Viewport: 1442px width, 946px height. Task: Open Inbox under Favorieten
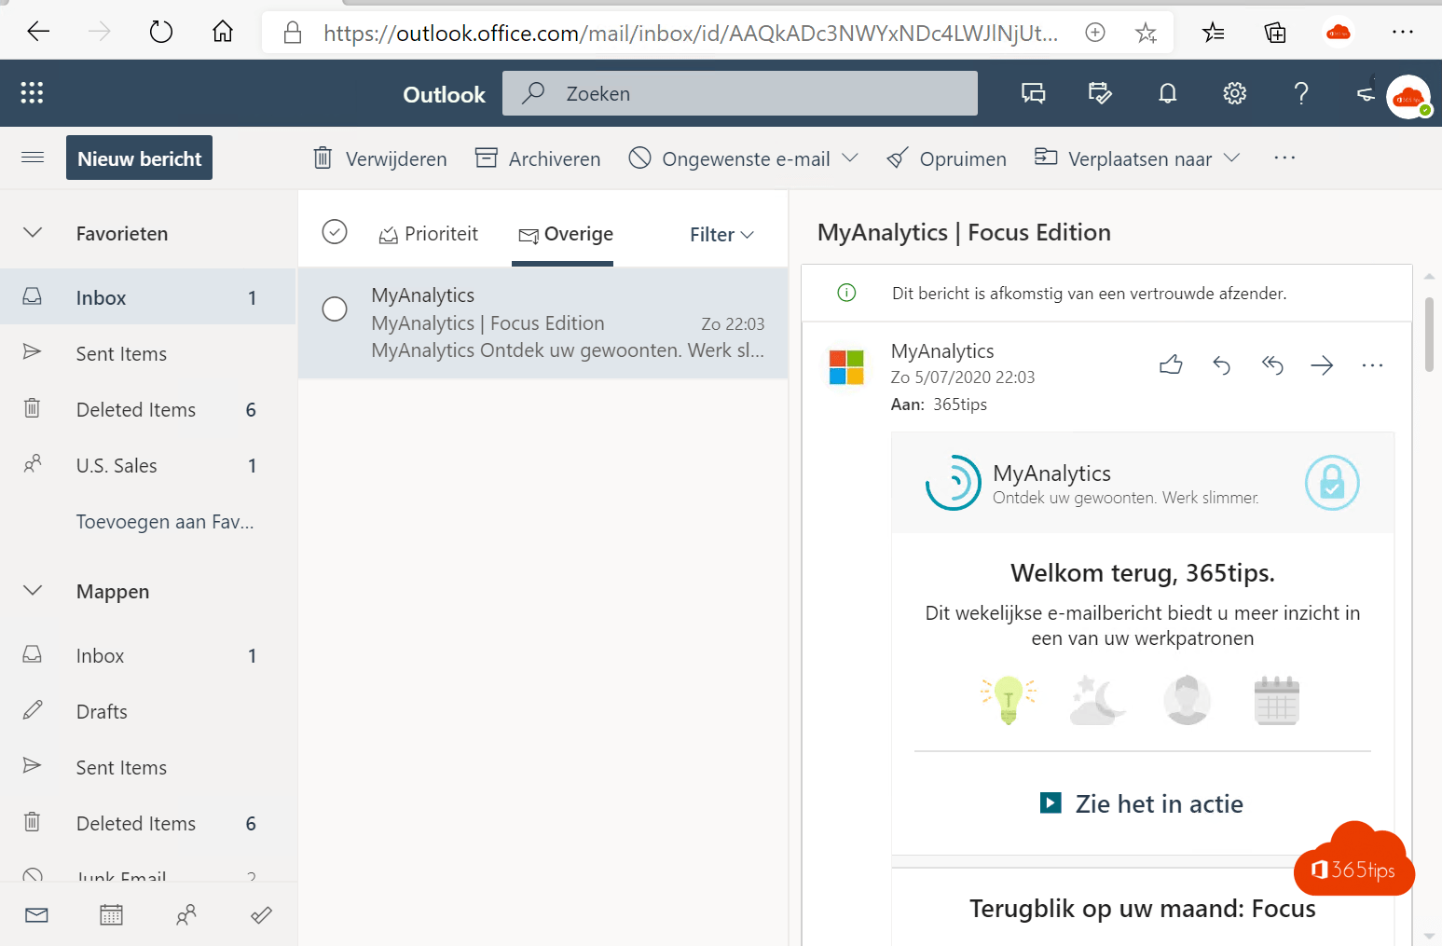click(148, 297)
